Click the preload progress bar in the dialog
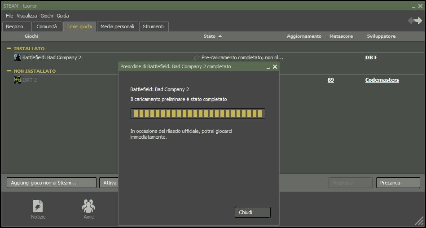Screen dimensions: 426x228 (x=198, y=114)
